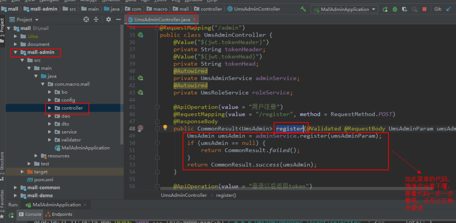Toggle the breakpoint on line 48

(x=141, y=128)
